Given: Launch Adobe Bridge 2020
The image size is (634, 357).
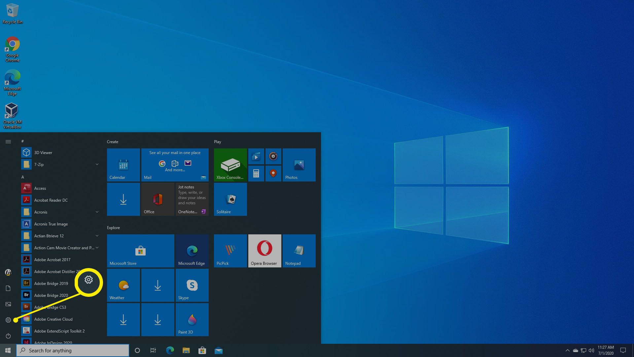Looking at the screenshot, I should point(60,295).
